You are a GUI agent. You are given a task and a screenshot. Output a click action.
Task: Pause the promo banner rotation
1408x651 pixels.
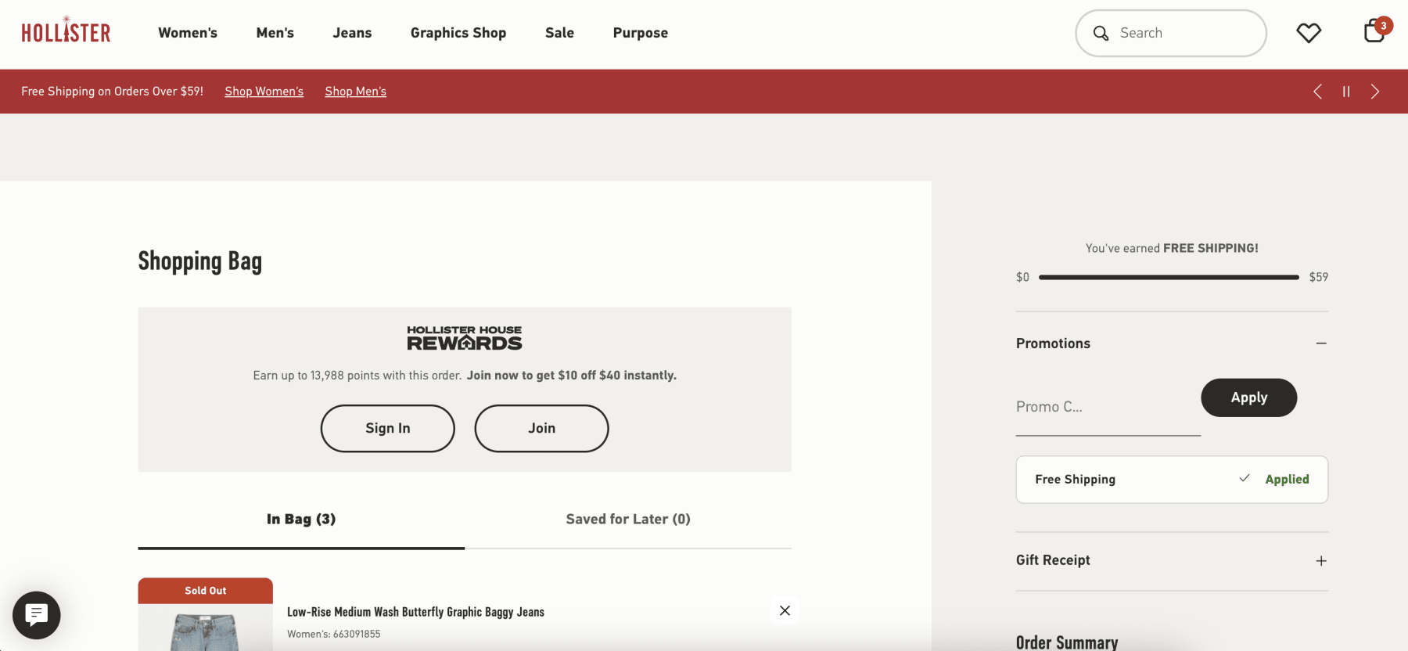[1346, 92]
